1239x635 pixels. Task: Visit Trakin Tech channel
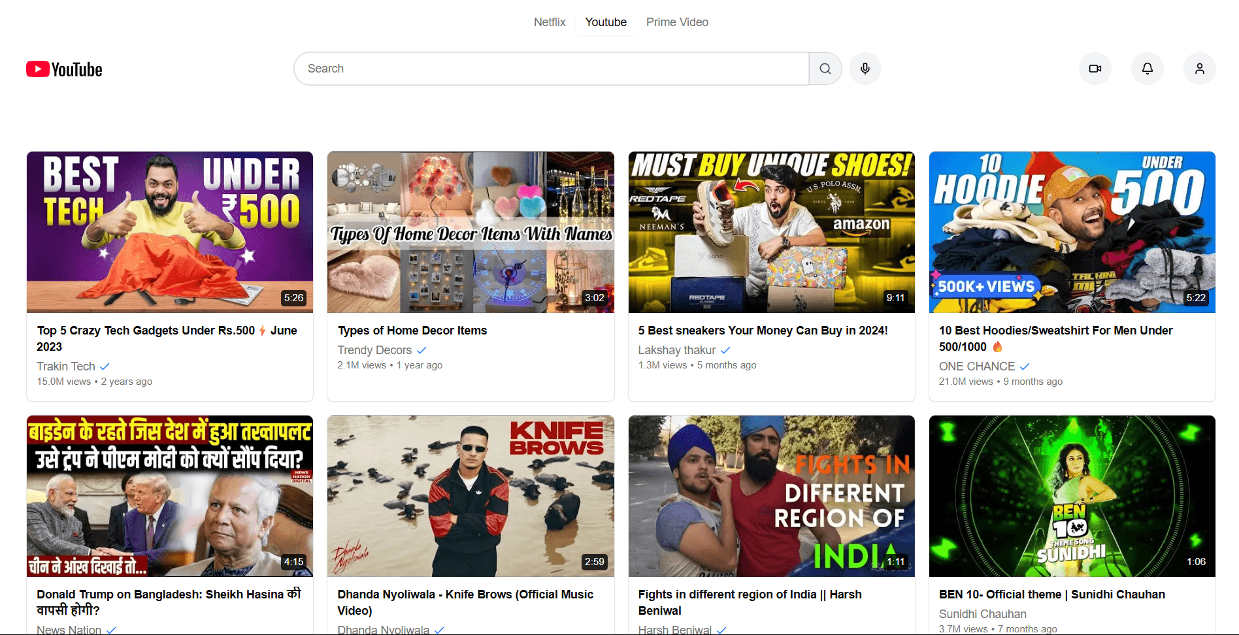(66, 366)
